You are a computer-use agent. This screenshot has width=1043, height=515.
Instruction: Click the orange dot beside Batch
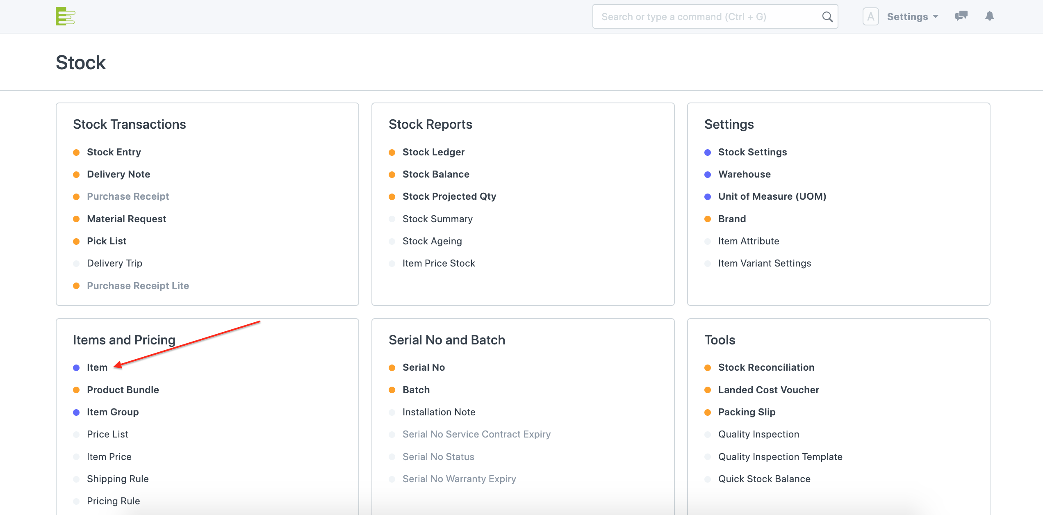[x=392, y=390]
